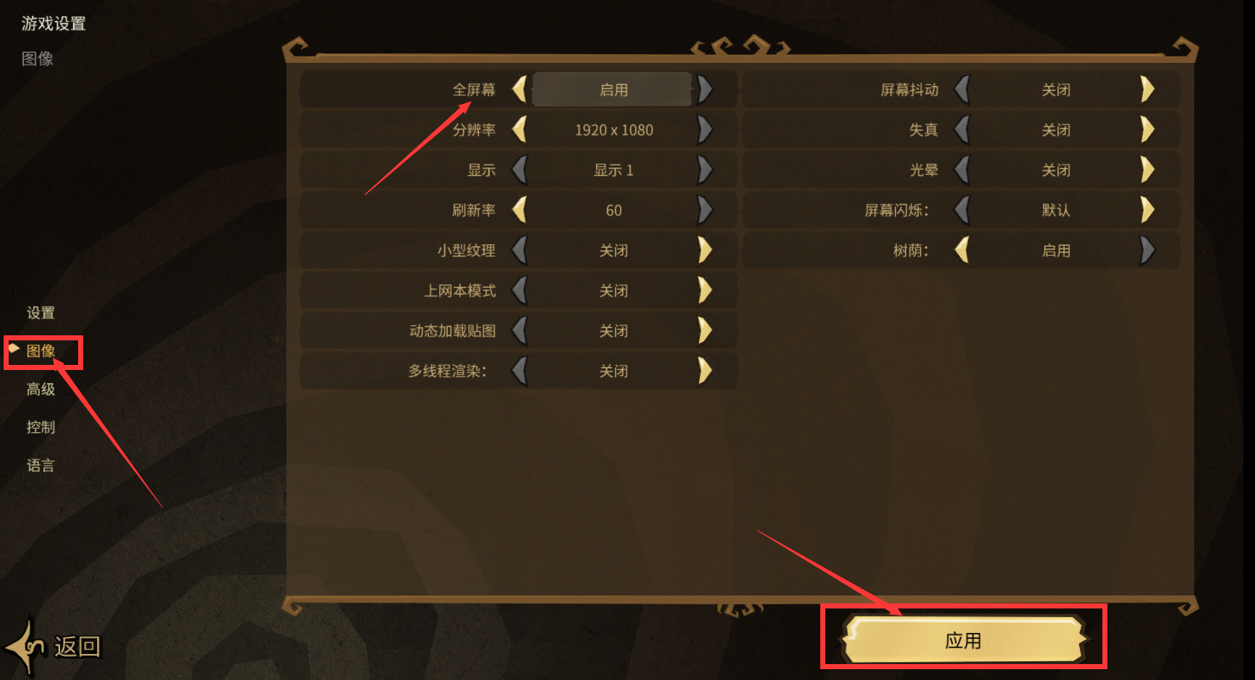This screenshot has height=680, width=1255.
Task: Apply changes with the 应用 button
Action: point(963,640)
